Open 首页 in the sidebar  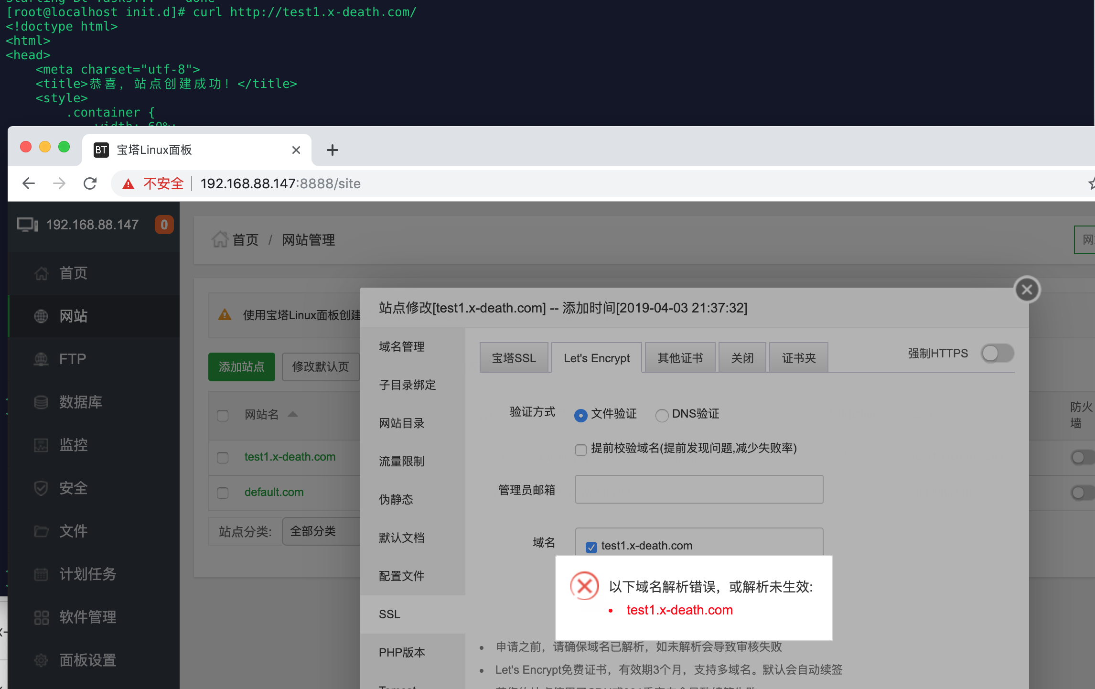(x=94, y=273)
